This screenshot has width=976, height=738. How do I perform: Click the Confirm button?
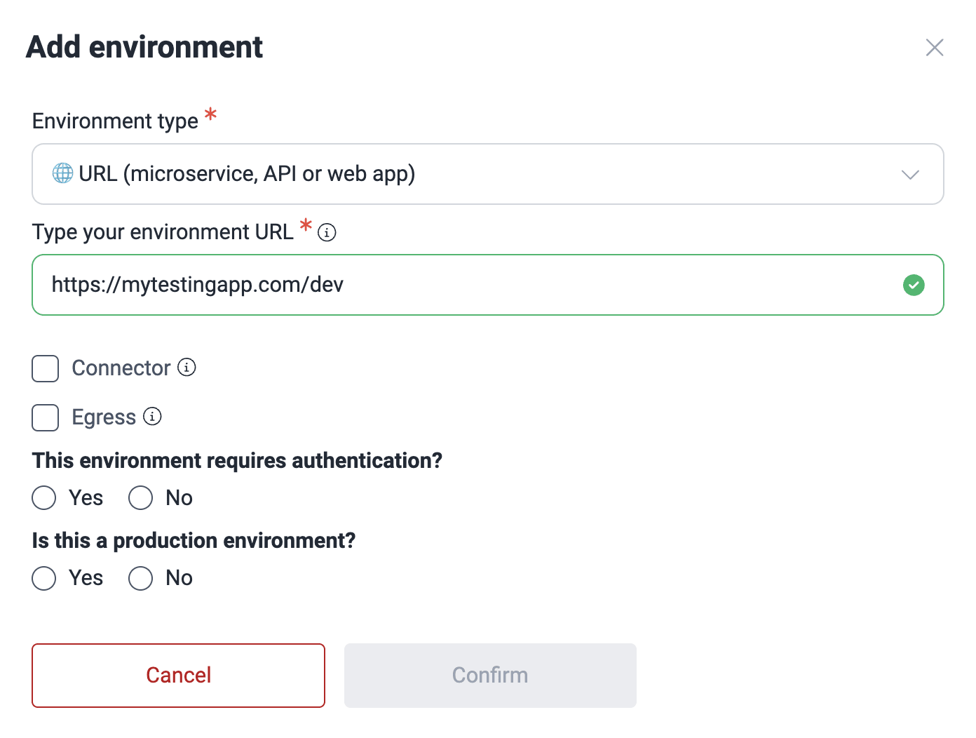489,675
